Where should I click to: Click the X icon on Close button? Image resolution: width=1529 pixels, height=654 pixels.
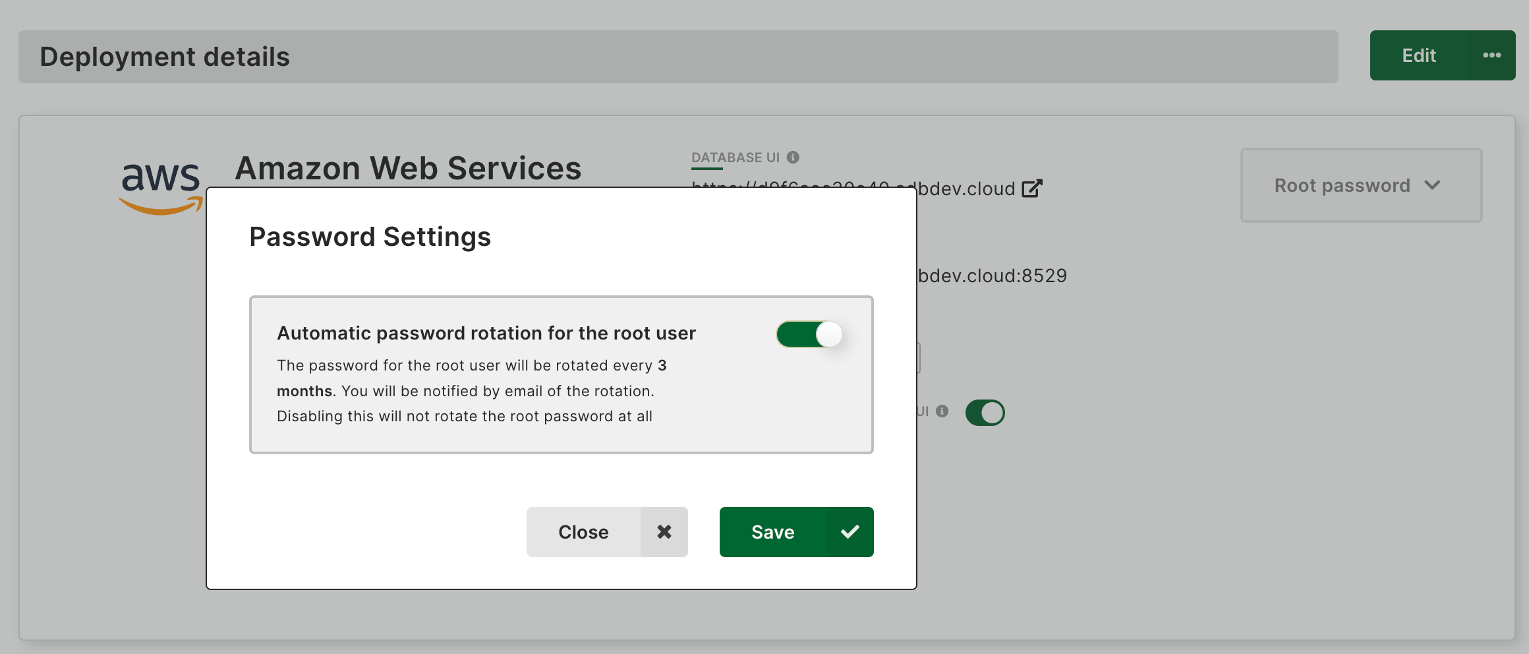664,532
